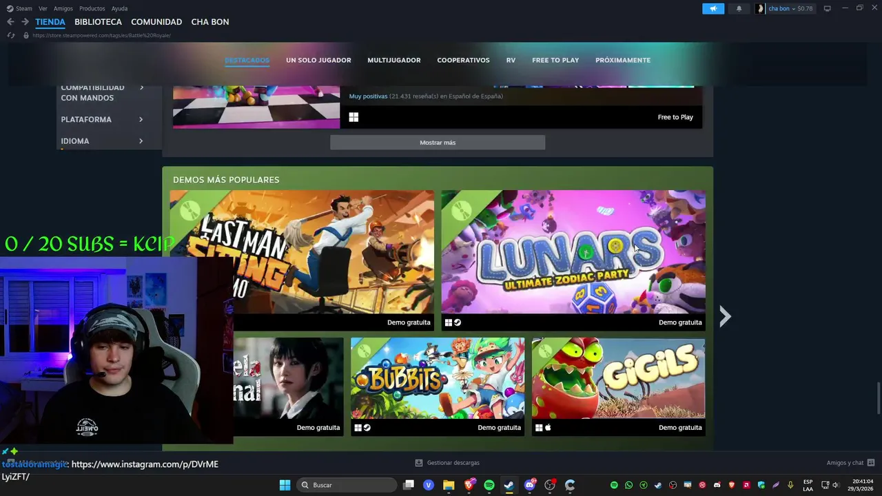The width and height of the screenshot is (882, 496).
Task: Click Demo gratuita under Gigils
Action: click(680, 428)
